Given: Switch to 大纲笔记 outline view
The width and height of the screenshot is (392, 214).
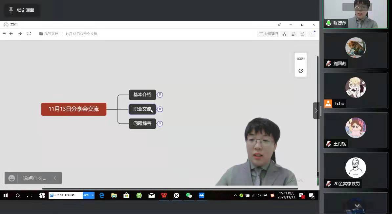Looking at the screenshot, I should click(268, 34).
